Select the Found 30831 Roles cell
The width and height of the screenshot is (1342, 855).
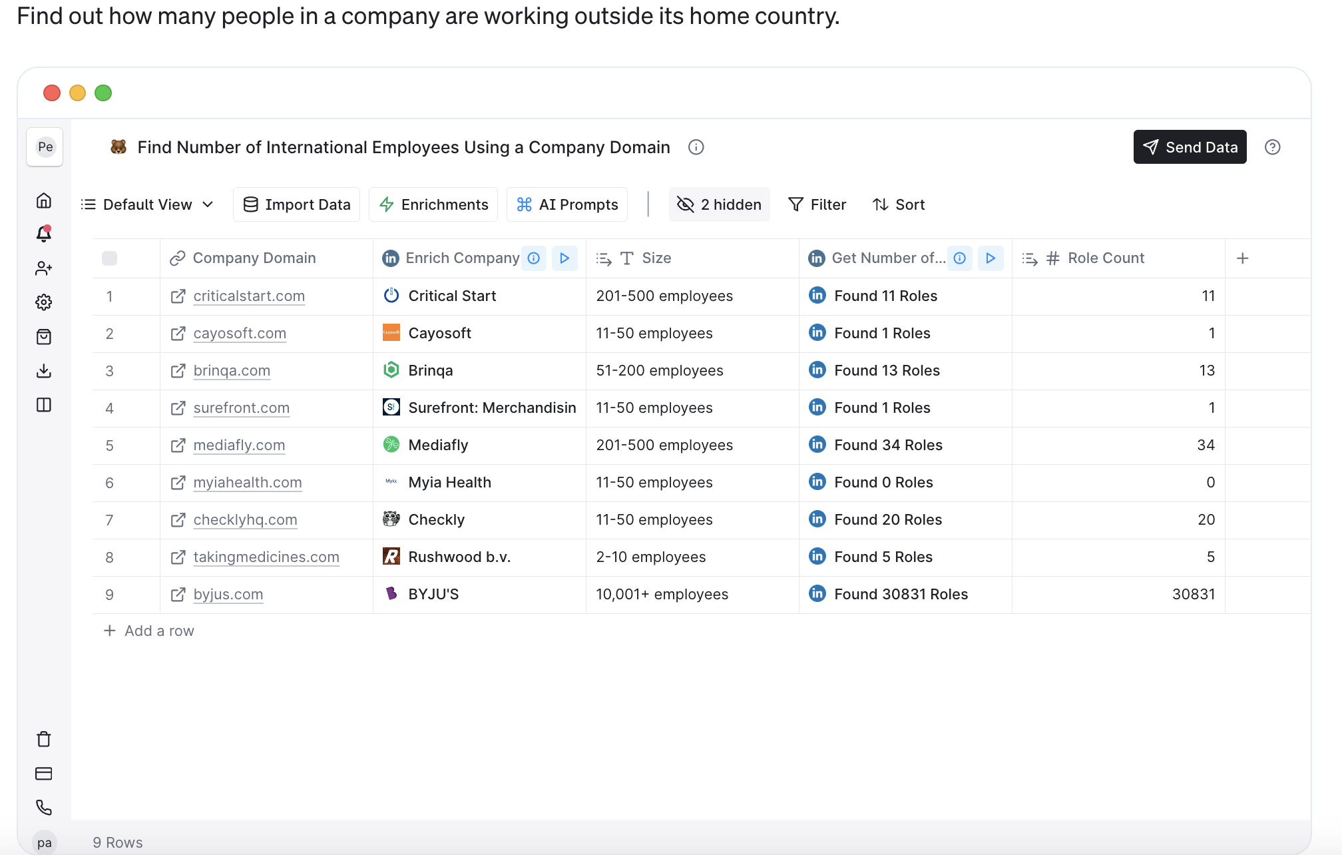pos(905,595)
